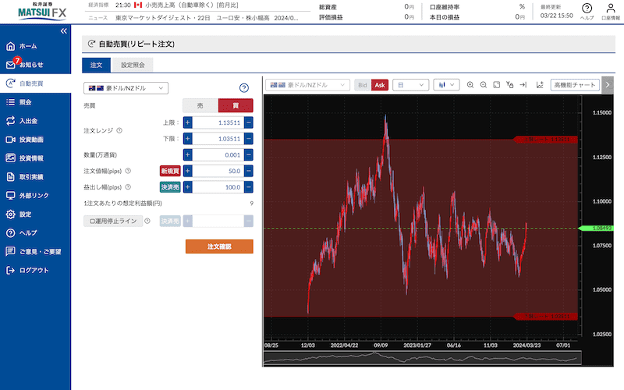624x390 pixels.
Task: Increase 益出し幅 pips value
Action: (x=188, y=187)
